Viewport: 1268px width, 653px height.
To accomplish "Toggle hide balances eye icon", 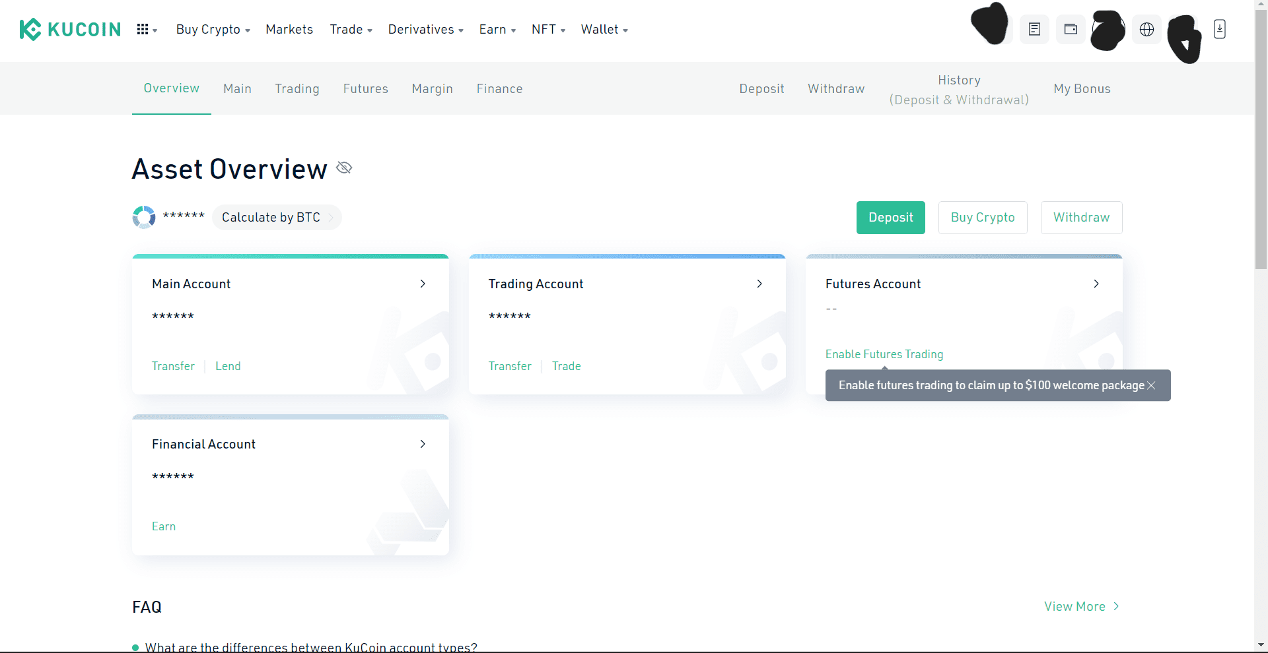I will pyautogui.click(x=344, y=168).
